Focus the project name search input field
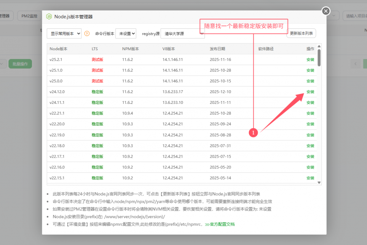Screen dimensions: 367x245 click(354, 16)
